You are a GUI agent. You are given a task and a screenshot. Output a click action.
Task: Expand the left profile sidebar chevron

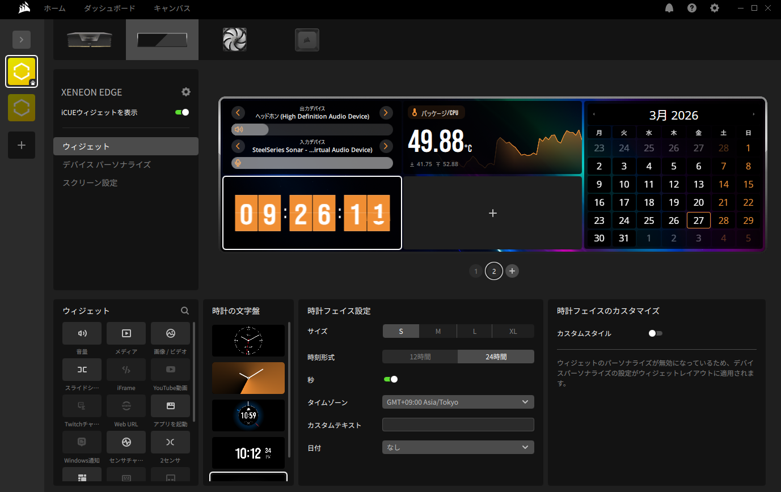click(22, 39)
